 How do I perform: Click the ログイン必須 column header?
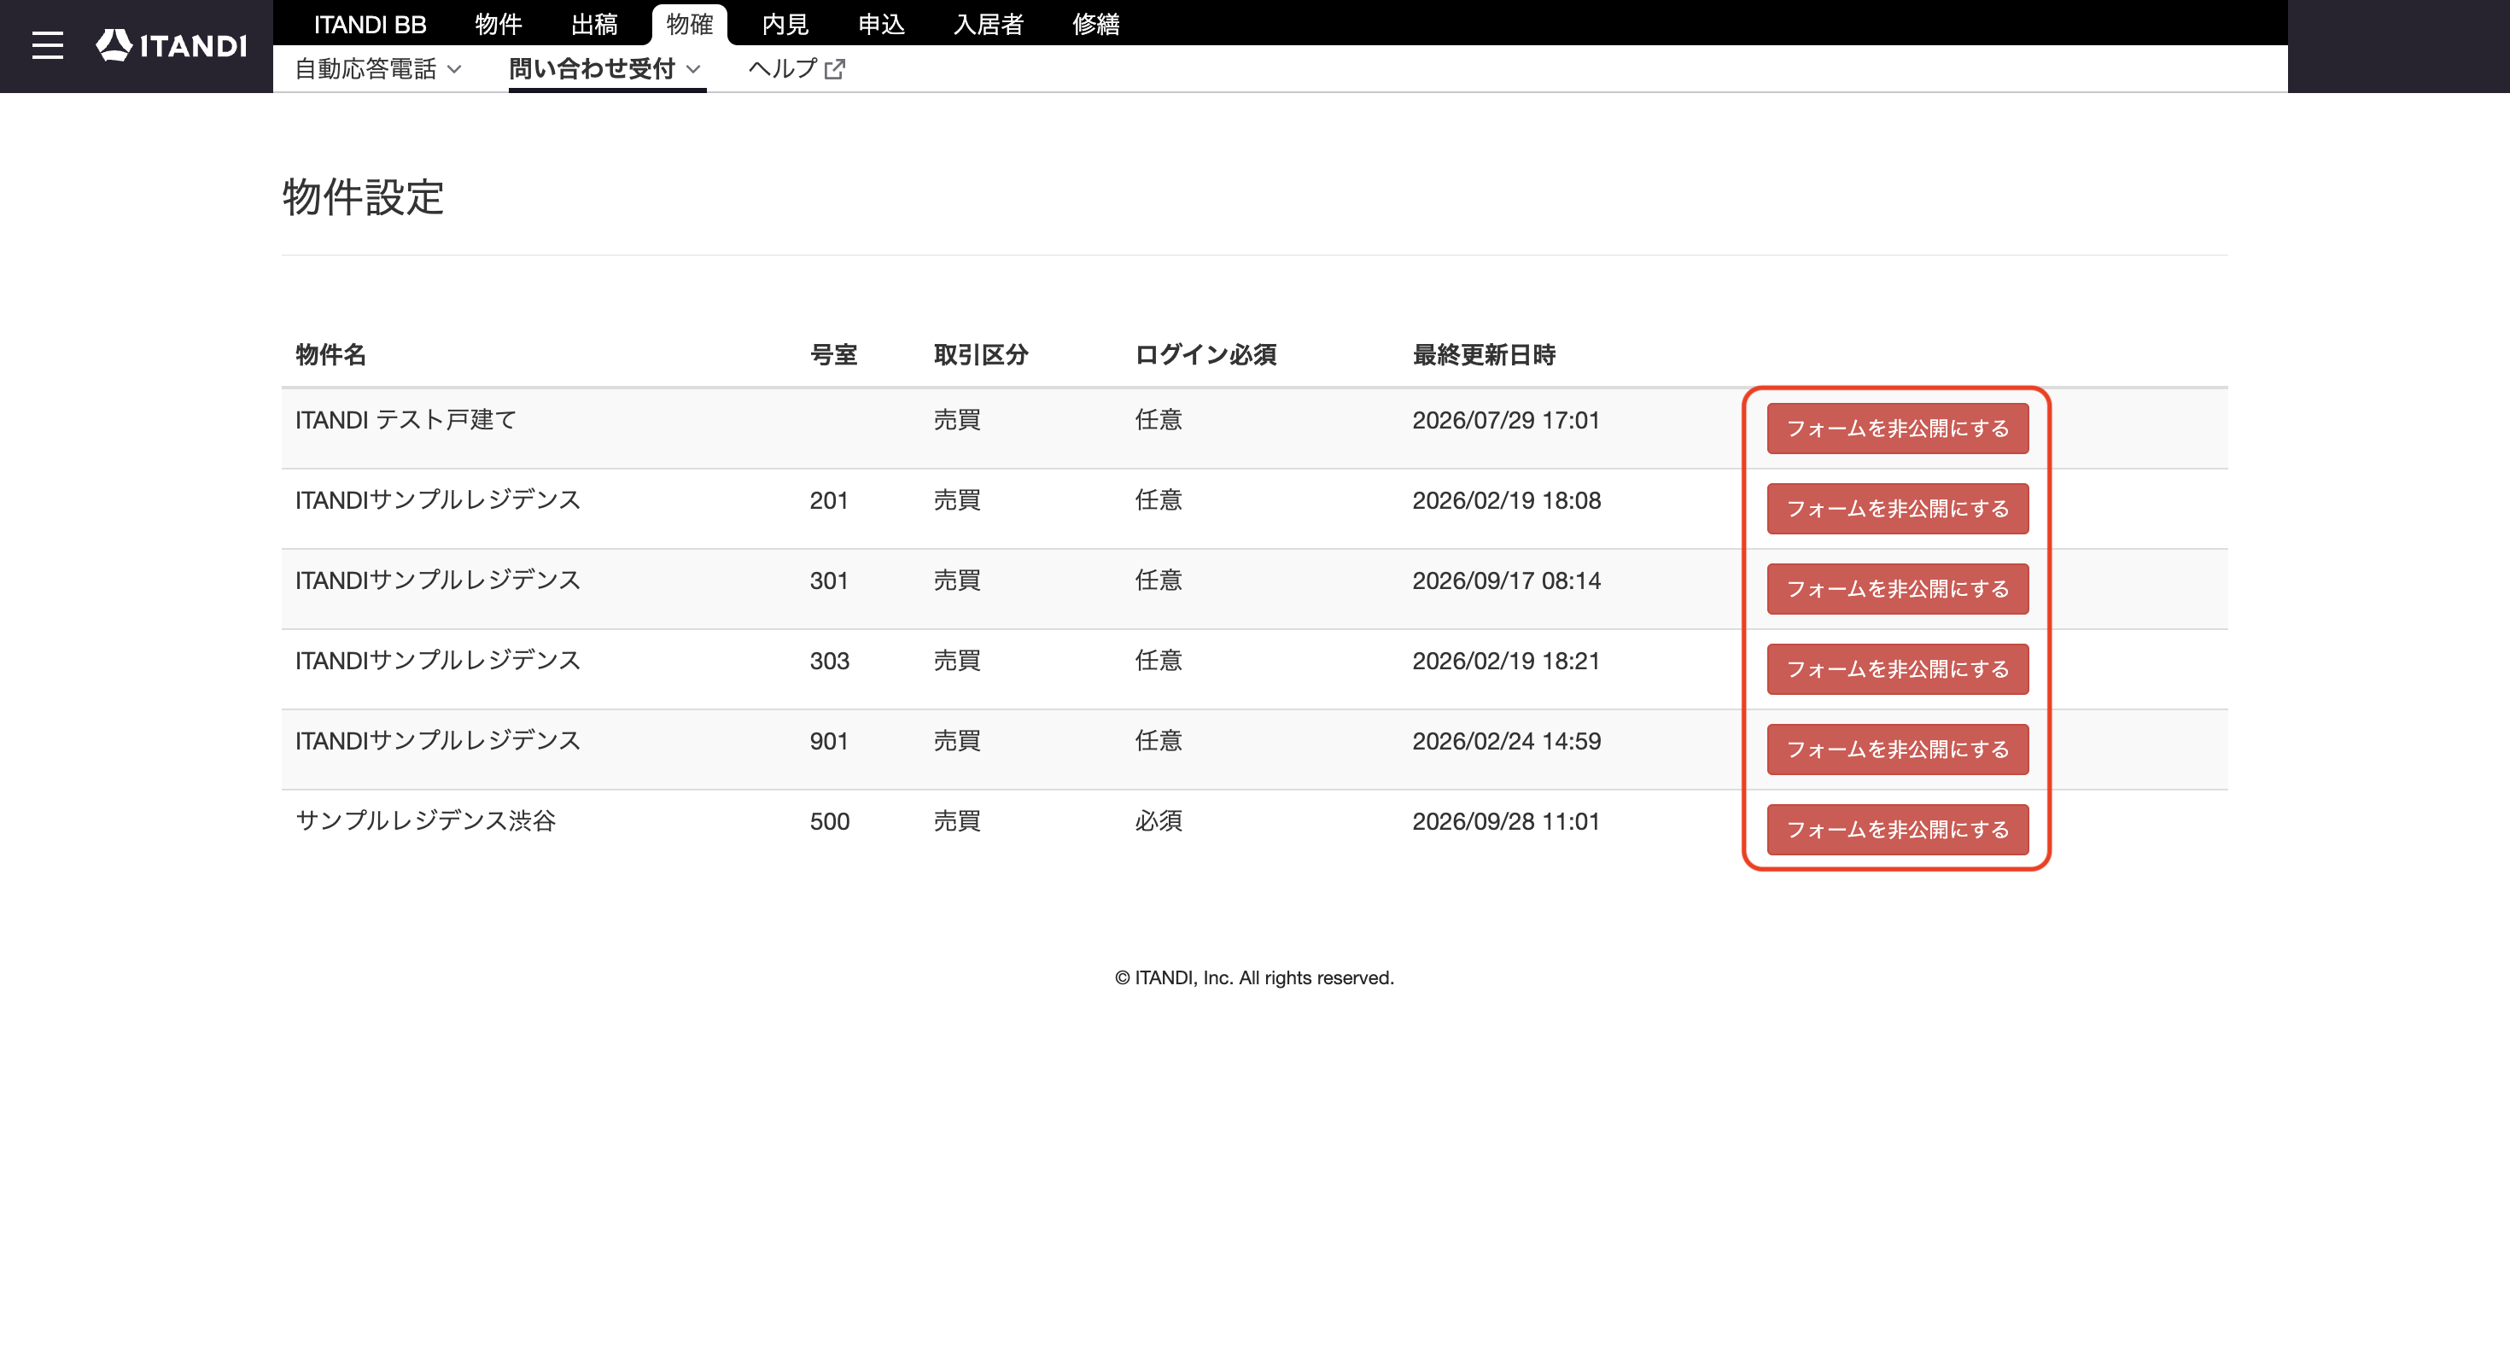[1205, 354]
